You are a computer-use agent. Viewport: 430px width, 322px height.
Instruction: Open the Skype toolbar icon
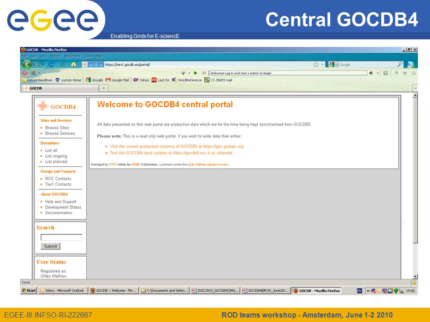tap(411, 64)
